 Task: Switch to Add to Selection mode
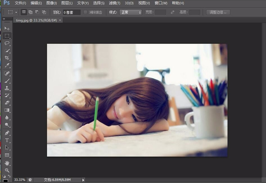pyautogui.click(x=31, y=12)
